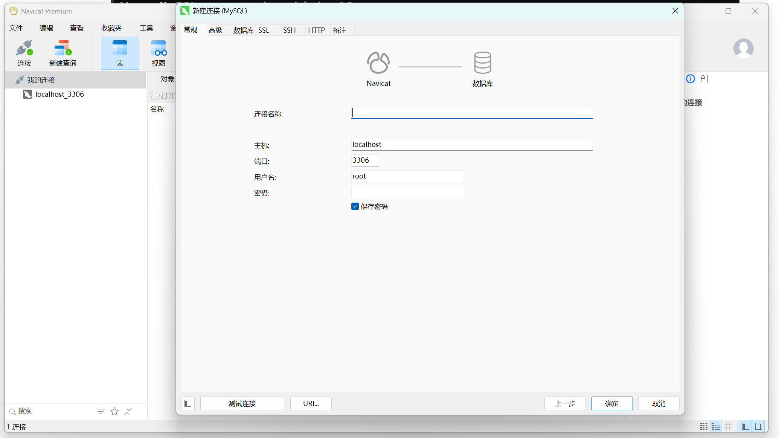Viewport: 779px width, 438px height.
Task: Click the Test Connection button
Action: pos(242,403)
